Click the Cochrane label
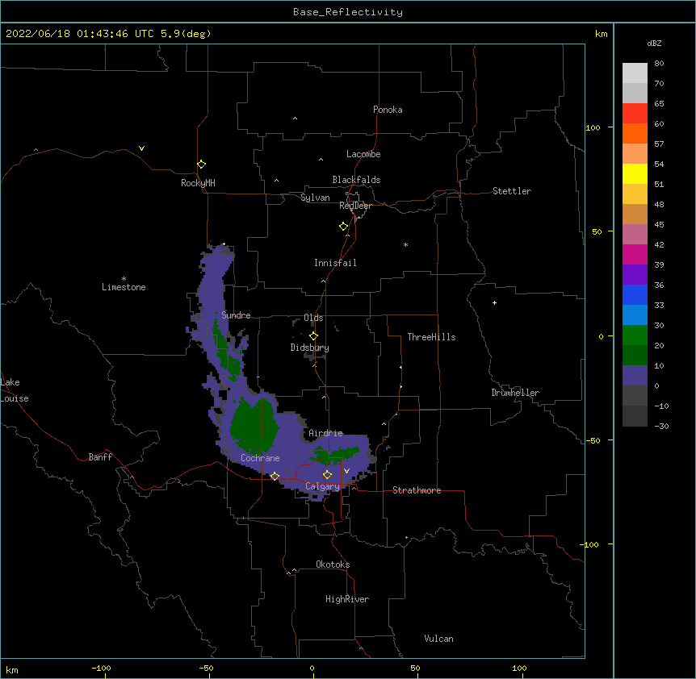Screen dimensions: 696x679 [x=260, y=458]
